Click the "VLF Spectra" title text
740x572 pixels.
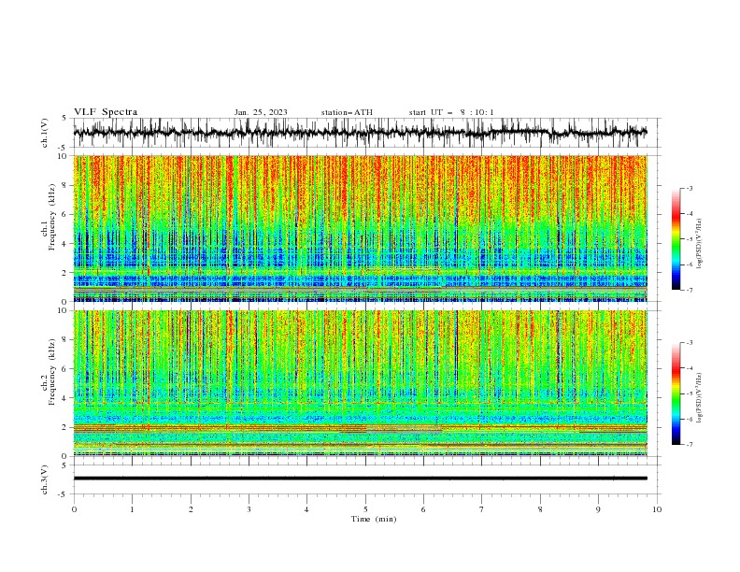pos(106,112)
